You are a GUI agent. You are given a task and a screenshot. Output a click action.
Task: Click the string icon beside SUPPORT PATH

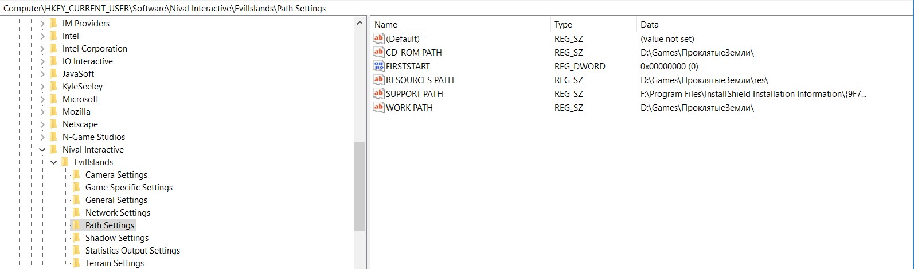click(378, 93)
